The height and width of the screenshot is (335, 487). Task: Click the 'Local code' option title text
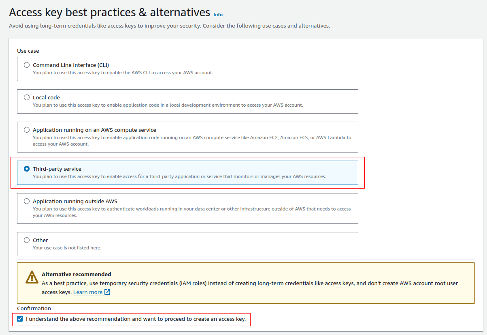(x=46, y=97)
